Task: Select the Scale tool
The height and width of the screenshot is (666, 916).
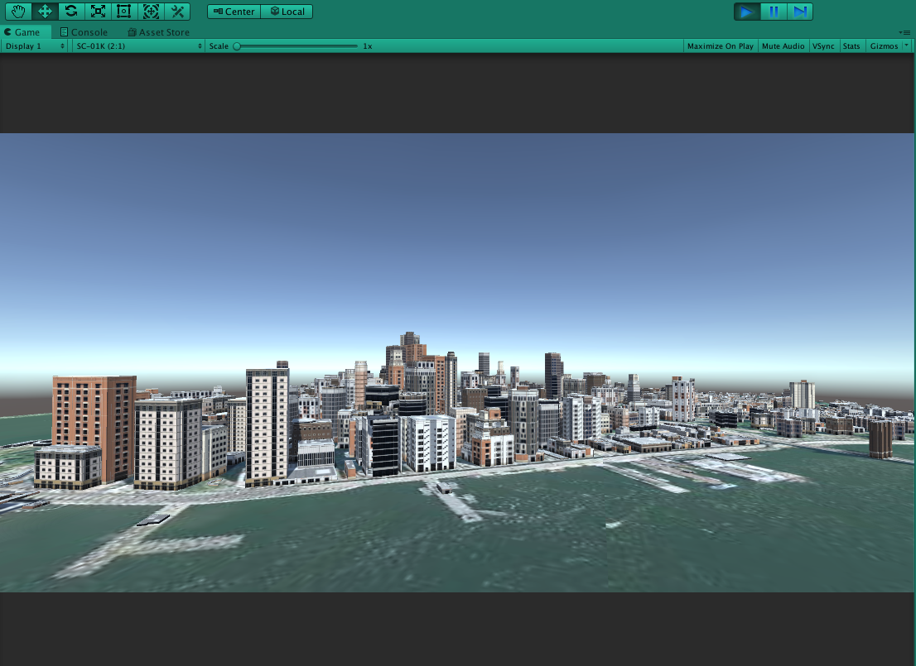Action: click(97, 11)
